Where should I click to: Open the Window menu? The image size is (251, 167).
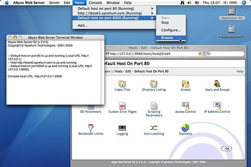point(113,3)
